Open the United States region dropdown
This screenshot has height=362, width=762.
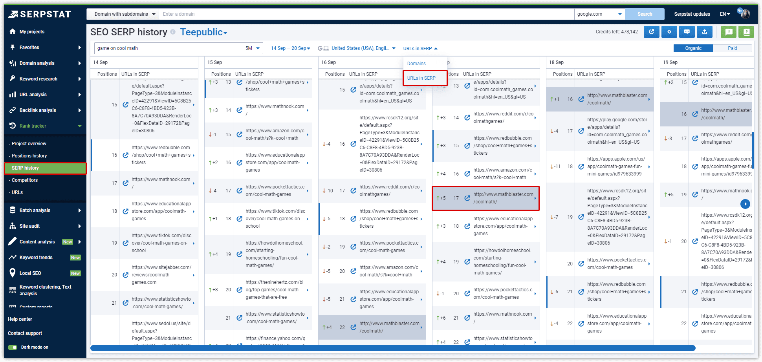(x=363, y=48)
